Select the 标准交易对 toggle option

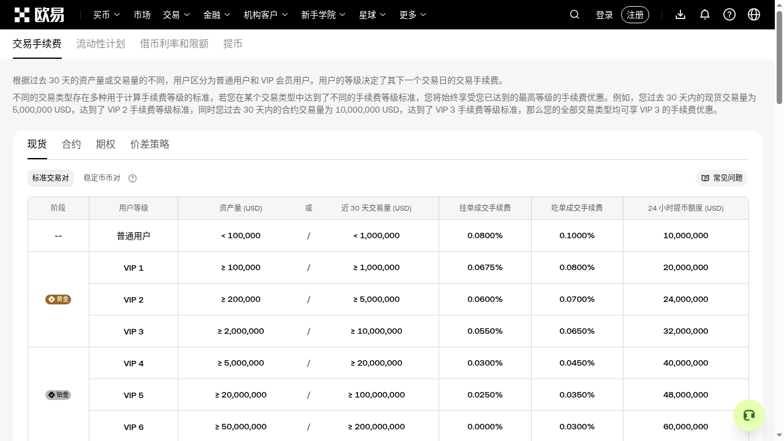[x=51, y=178]
